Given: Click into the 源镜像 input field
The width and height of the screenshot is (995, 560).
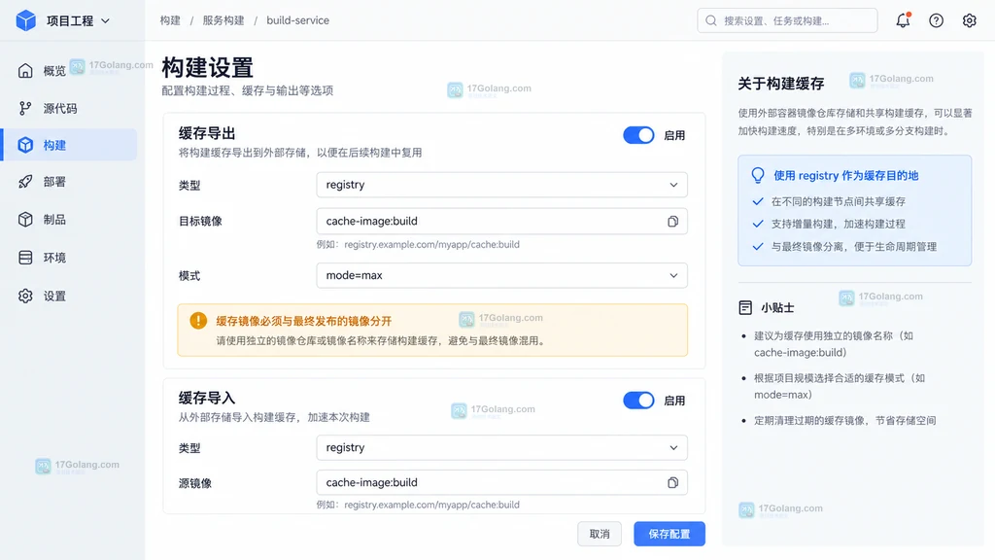Looking at the screenshot, I should click(x=502, y=482).
